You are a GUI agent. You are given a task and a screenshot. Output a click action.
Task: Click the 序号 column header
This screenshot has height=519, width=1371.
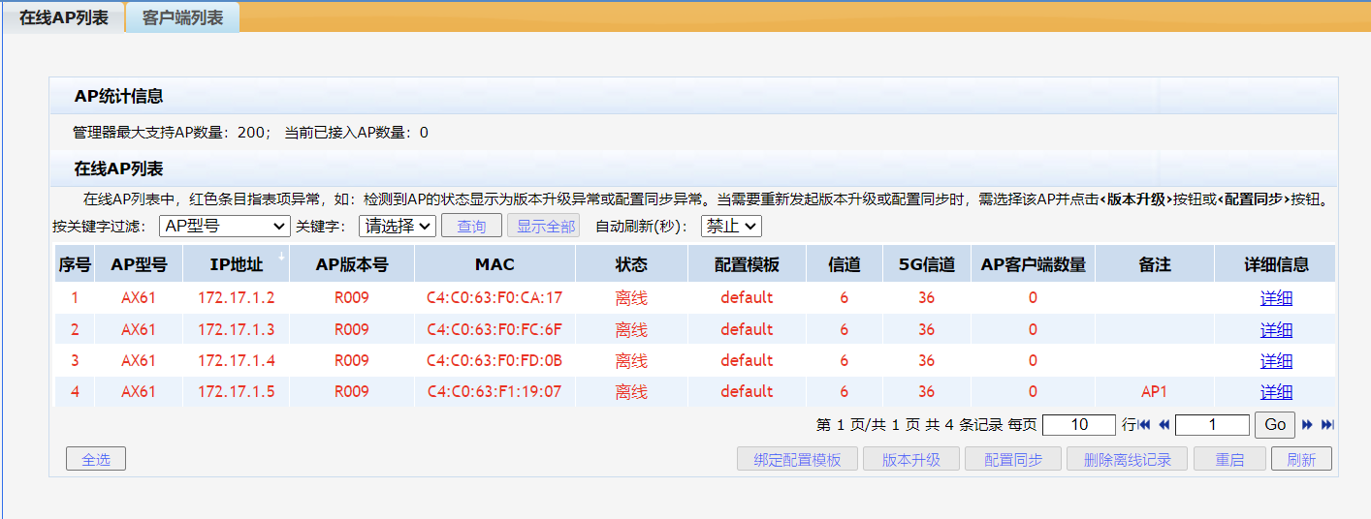tap(75, 264)
